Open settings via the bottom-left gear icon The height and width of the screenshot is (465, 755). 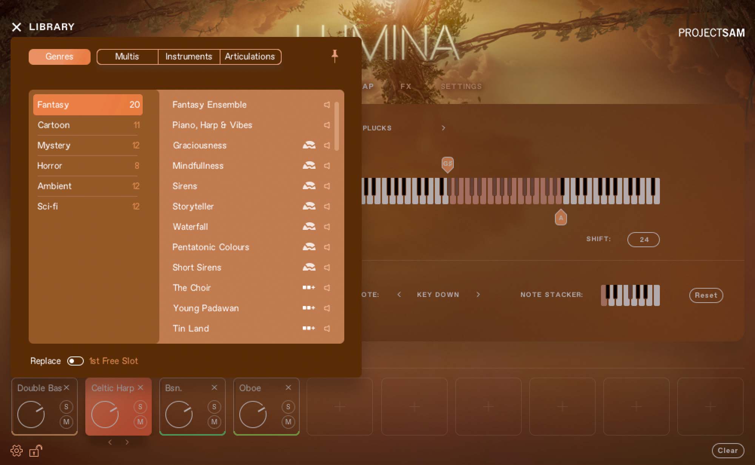(x=17, y=451)
